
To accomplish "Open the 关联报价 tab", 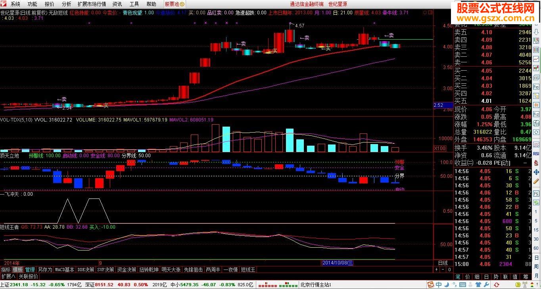I will coord(29,276).
